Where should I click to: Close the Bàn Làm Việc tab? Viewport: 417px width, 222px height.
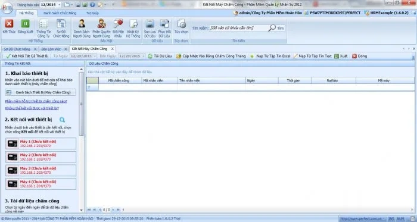66,49
